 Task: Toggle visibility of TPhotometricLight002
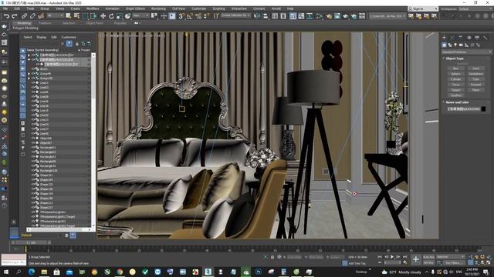tap(32, 222)
